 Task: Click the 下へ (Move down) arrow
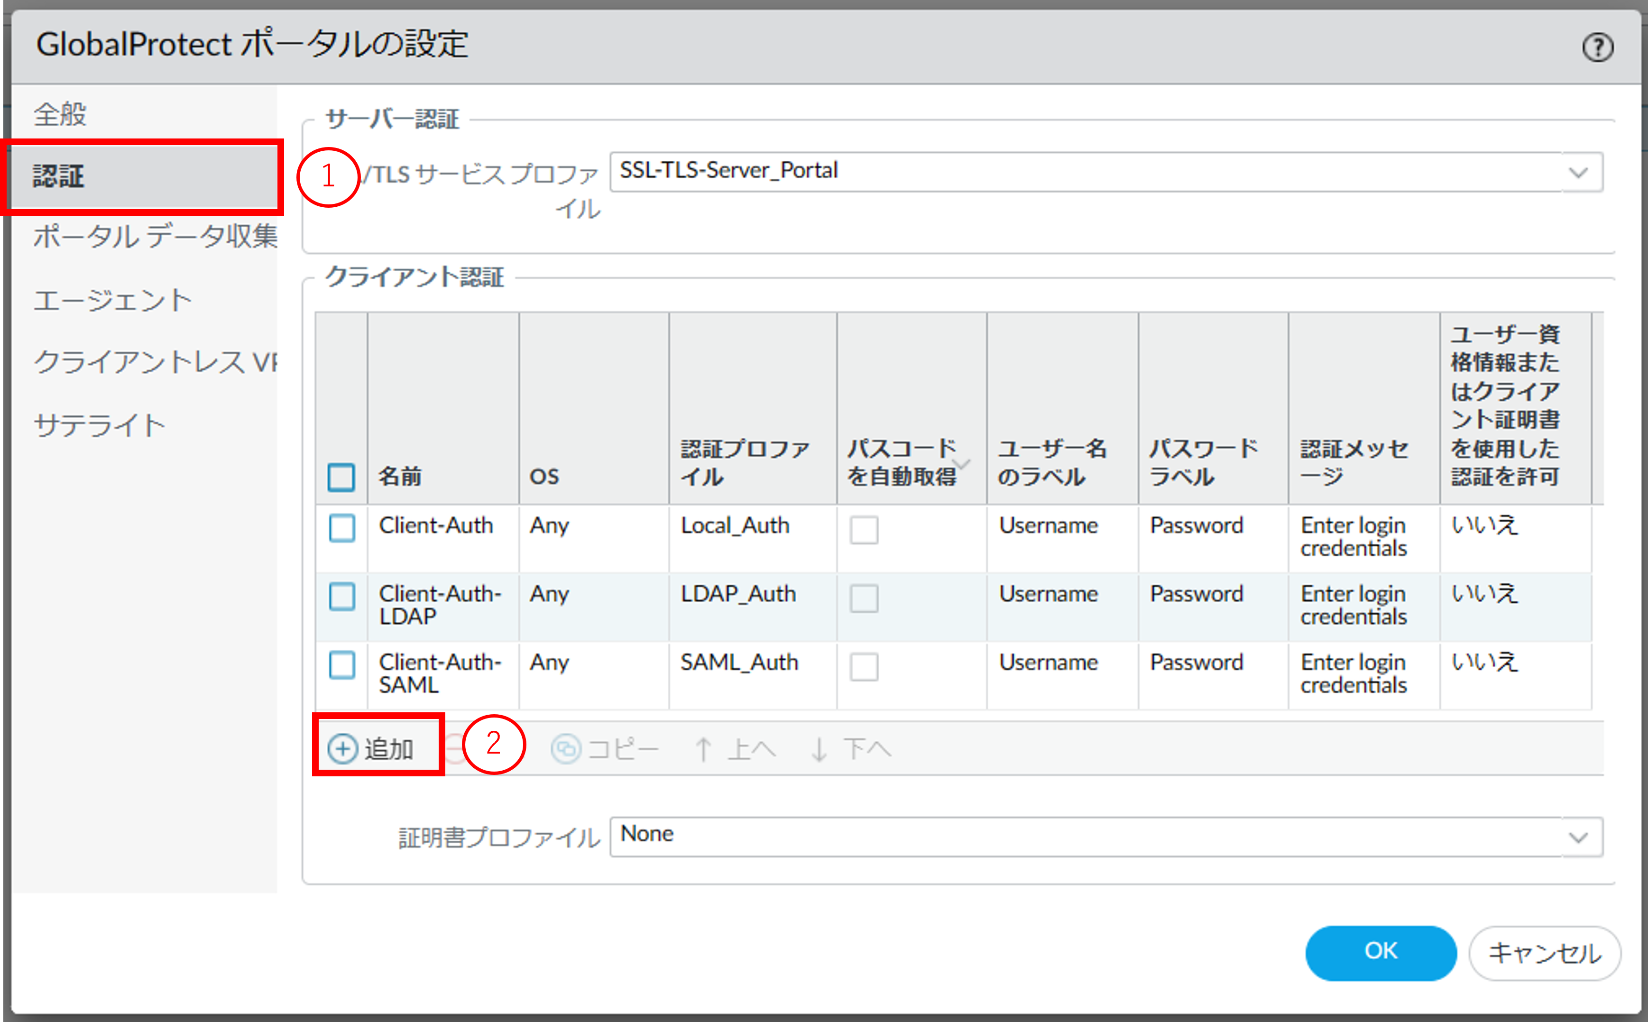[819, 749]
